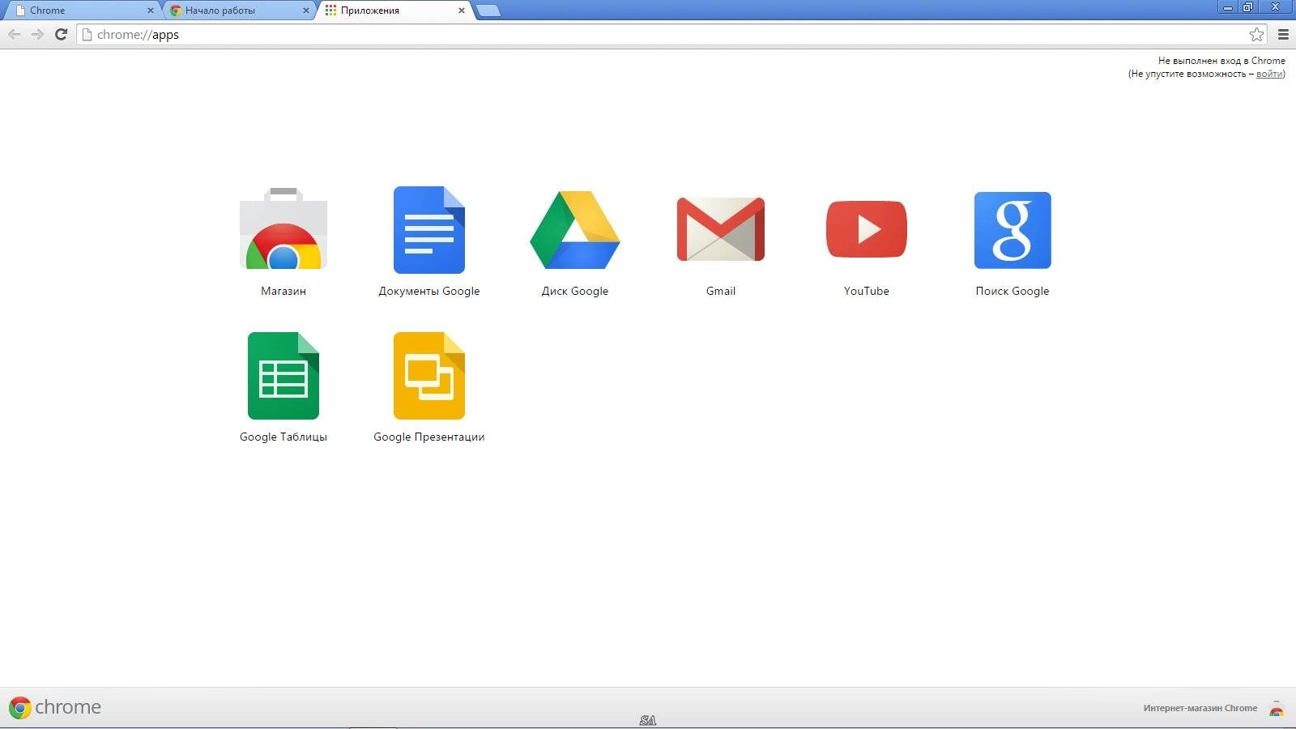The height and width of the screenshot is (729, 1296).
Task: Close the Chrome tab
Action: (150, 11)
